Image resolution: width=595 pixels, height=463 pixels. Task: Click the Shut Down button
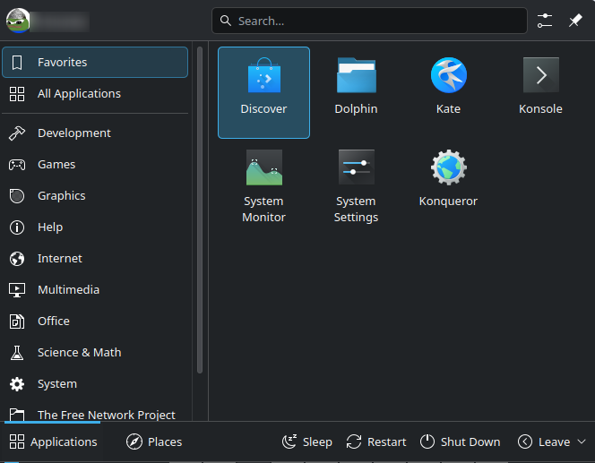click(x=460, y=442)
